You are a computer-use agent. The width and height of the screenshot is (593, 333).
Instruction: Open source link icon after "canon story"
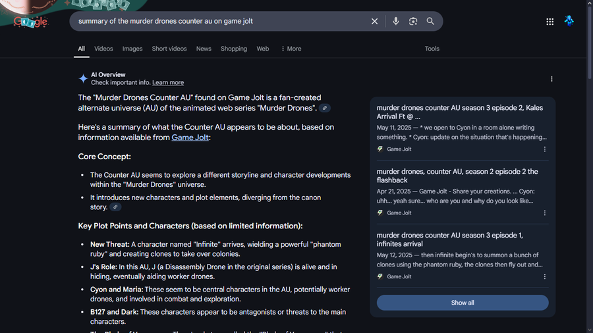pyautogui.click(x=115, y=207)
